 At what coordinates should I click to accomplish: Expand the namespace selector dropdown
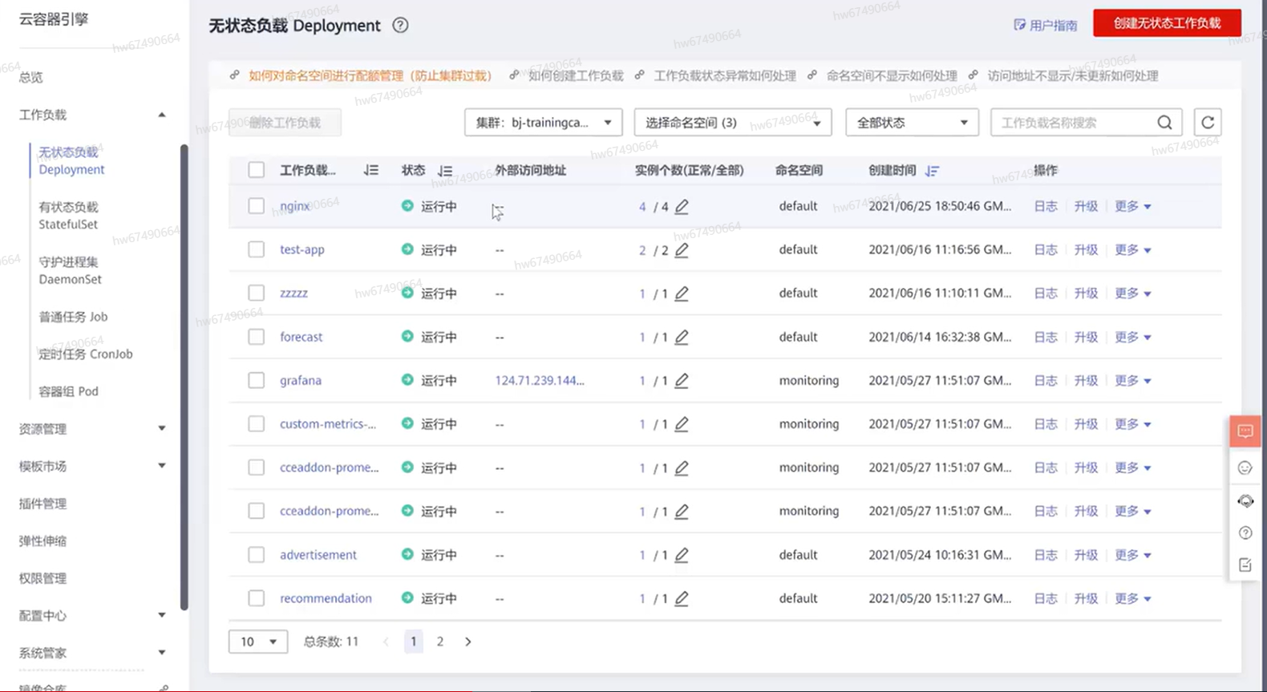point(732,123)
